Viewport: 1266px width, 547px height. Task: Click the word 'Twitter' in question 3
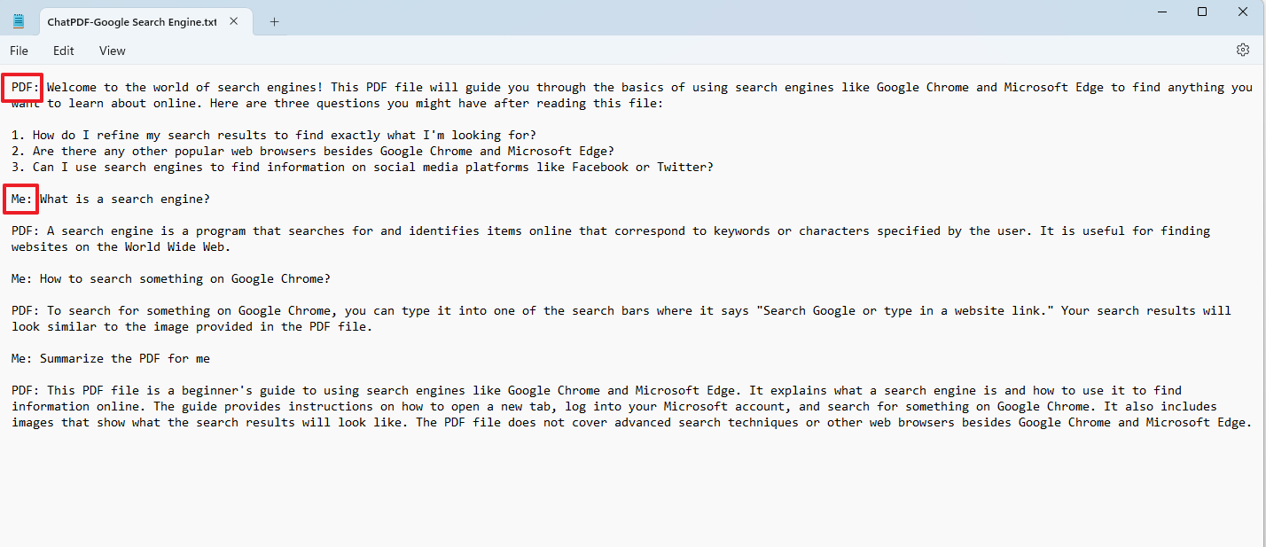683,167
